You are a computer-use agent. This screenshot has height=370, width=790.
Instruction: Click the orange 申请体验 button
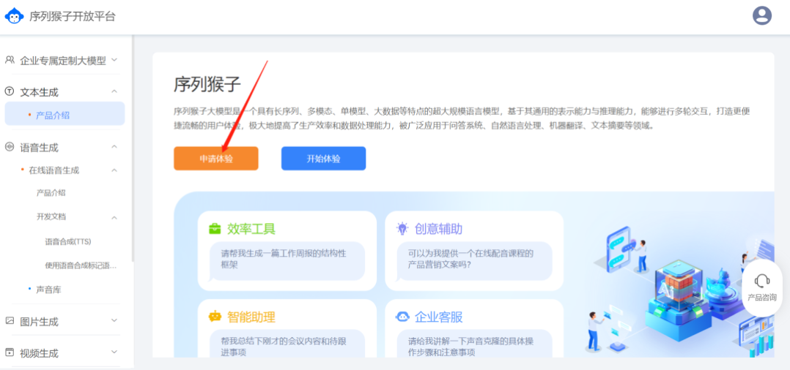tap(216, 159)
